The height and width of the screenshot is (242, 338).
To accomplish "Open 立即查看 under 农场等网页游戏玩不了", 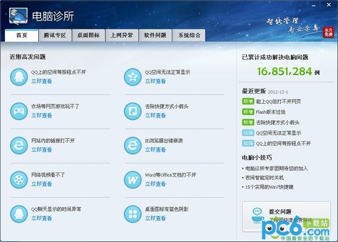I will click(x=42, y=116).
